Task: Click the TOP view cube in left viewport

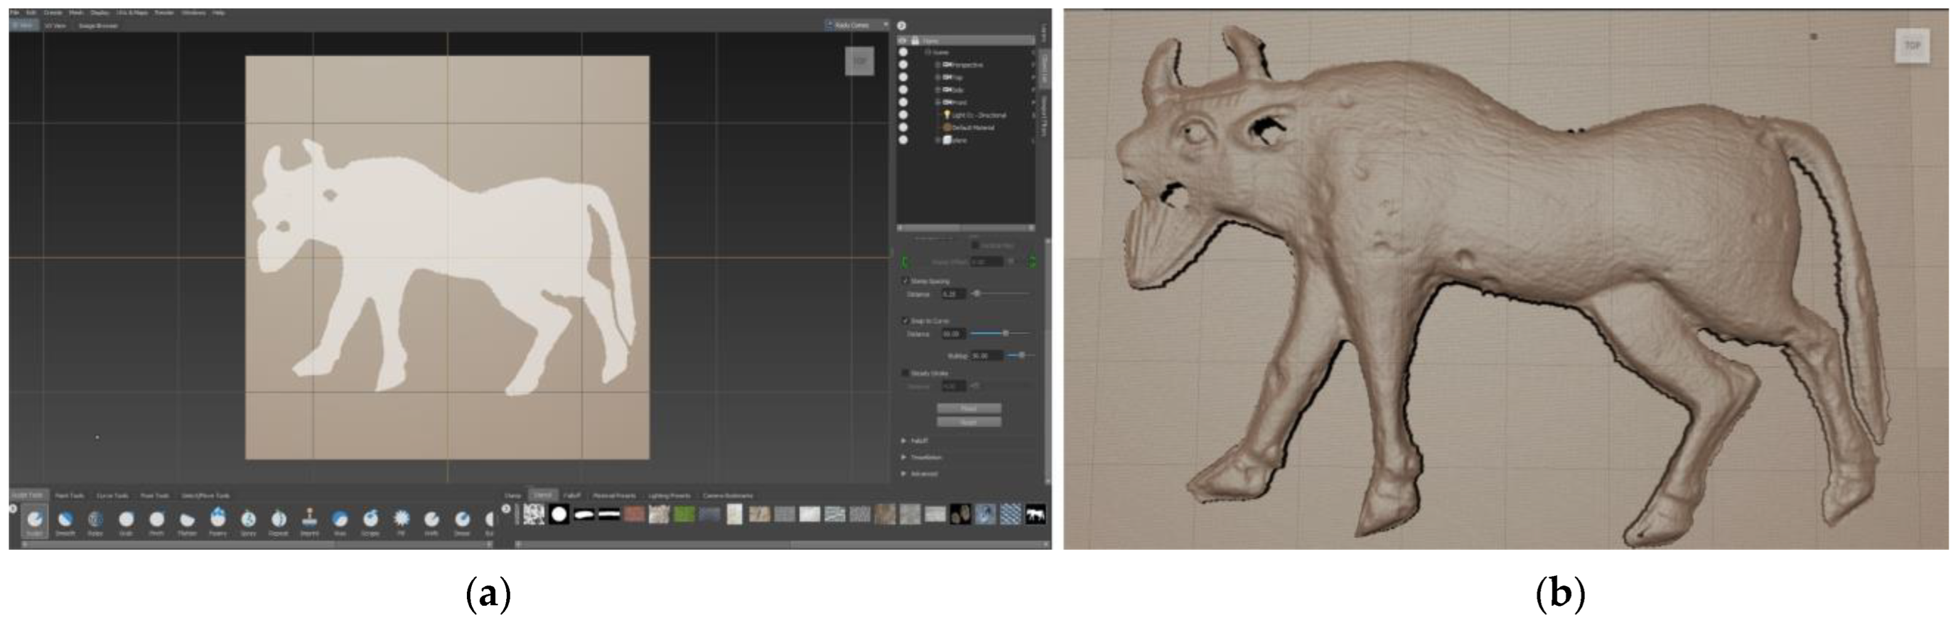Action: (x=860, y=61)
